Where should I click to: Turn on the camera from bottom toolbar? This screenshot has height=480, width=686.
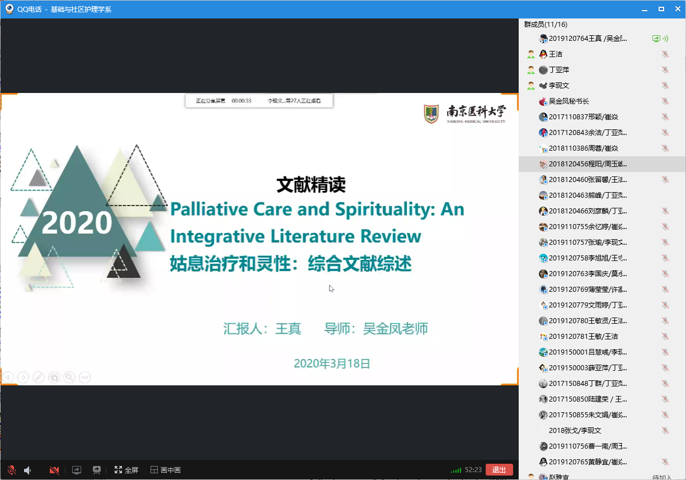coord(54,470)
